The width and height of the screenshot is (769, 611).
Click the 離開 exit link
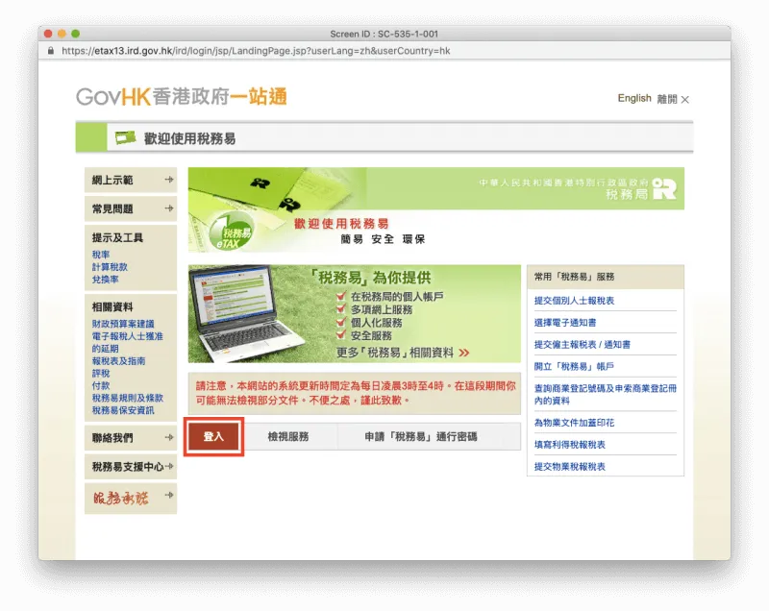point(666,99)
